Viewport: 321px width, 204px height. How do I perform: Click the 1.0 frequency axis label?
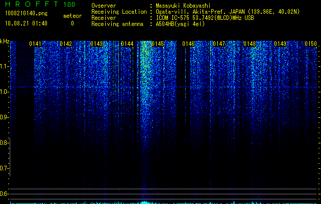click(x=4, y=92)
